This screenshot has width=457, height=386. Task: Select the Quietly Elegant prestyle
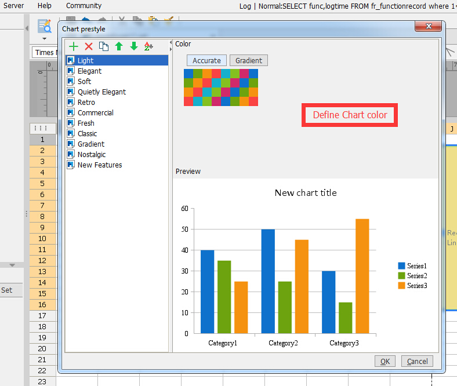point(117,92)
